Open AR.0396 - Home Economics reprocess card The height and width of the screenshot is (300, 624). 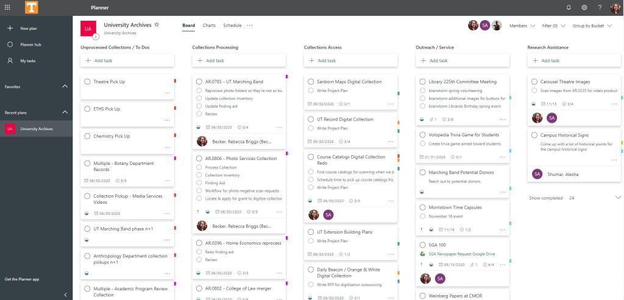pyautogui.click(x=239, y=257)
